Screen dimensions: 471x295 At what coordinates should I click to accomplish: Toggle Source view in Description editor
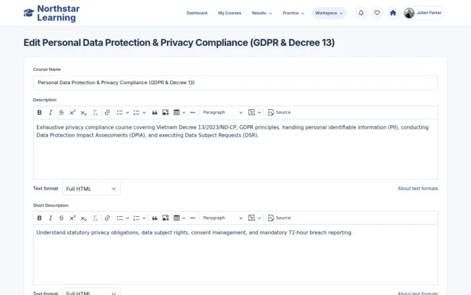pyautogui.click(x=279, y=112)
